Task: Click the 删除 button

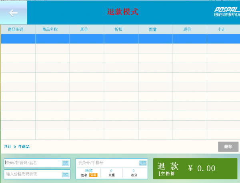Action: click(228, 147)
